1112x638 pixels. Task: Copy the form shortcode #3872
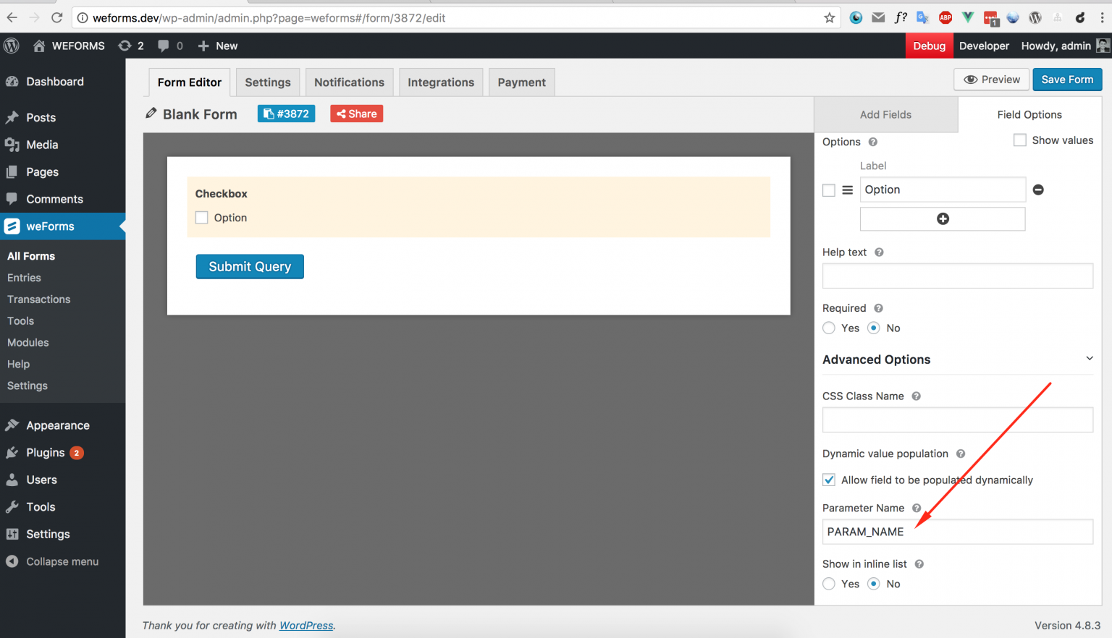[286, 114]
